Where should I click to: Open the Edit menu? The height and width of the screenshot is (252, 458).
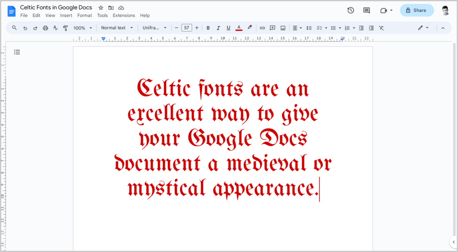tap(36, 15)
